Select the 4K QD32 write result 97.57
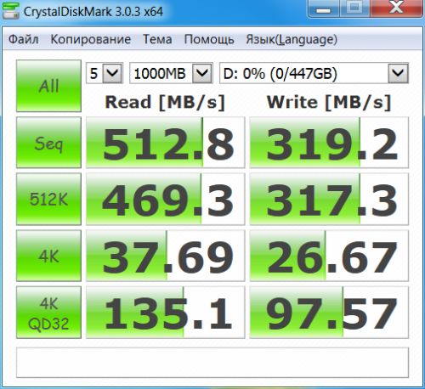Screen dimensions: 425x389 [x=329, y=313]
